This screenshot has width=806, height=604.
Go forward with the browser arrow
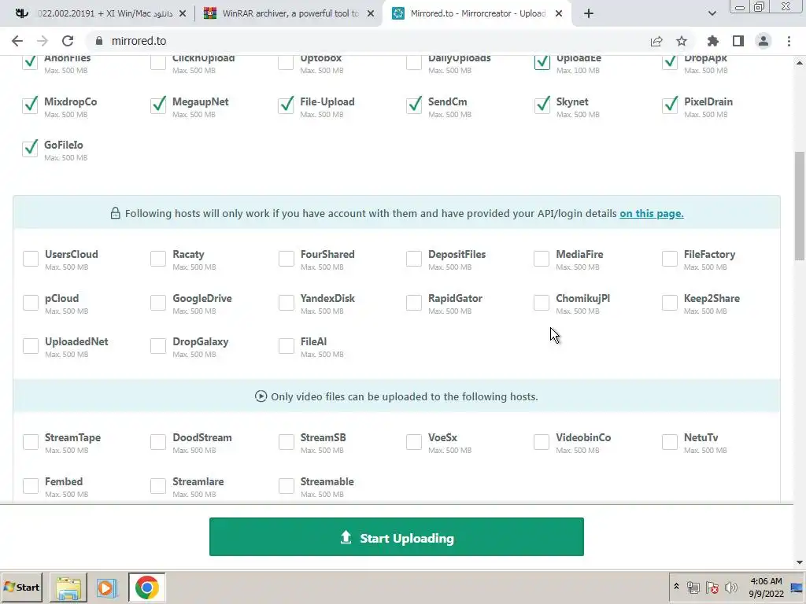pyautogui.click(x=43, y=41)
